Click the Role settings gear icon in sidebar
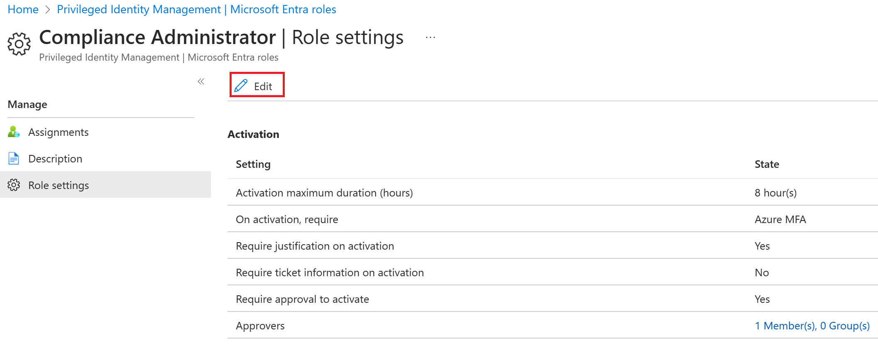The image size is (878, 346). [x=14, y=185]
